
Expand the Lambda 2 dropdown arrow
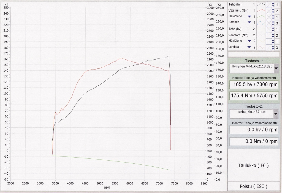249,47
